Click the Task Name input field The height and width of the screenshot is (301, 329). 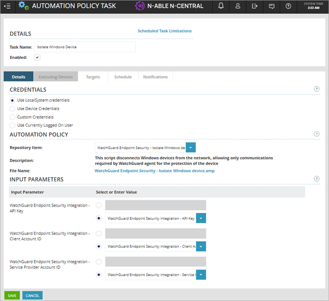(85, 47)
